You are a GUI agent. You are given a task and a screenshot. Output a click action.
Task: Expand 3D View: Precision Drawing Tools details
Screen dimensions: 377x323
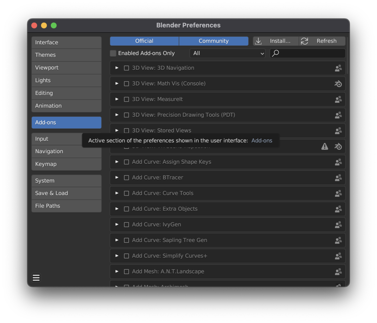[x=117, y=115]
